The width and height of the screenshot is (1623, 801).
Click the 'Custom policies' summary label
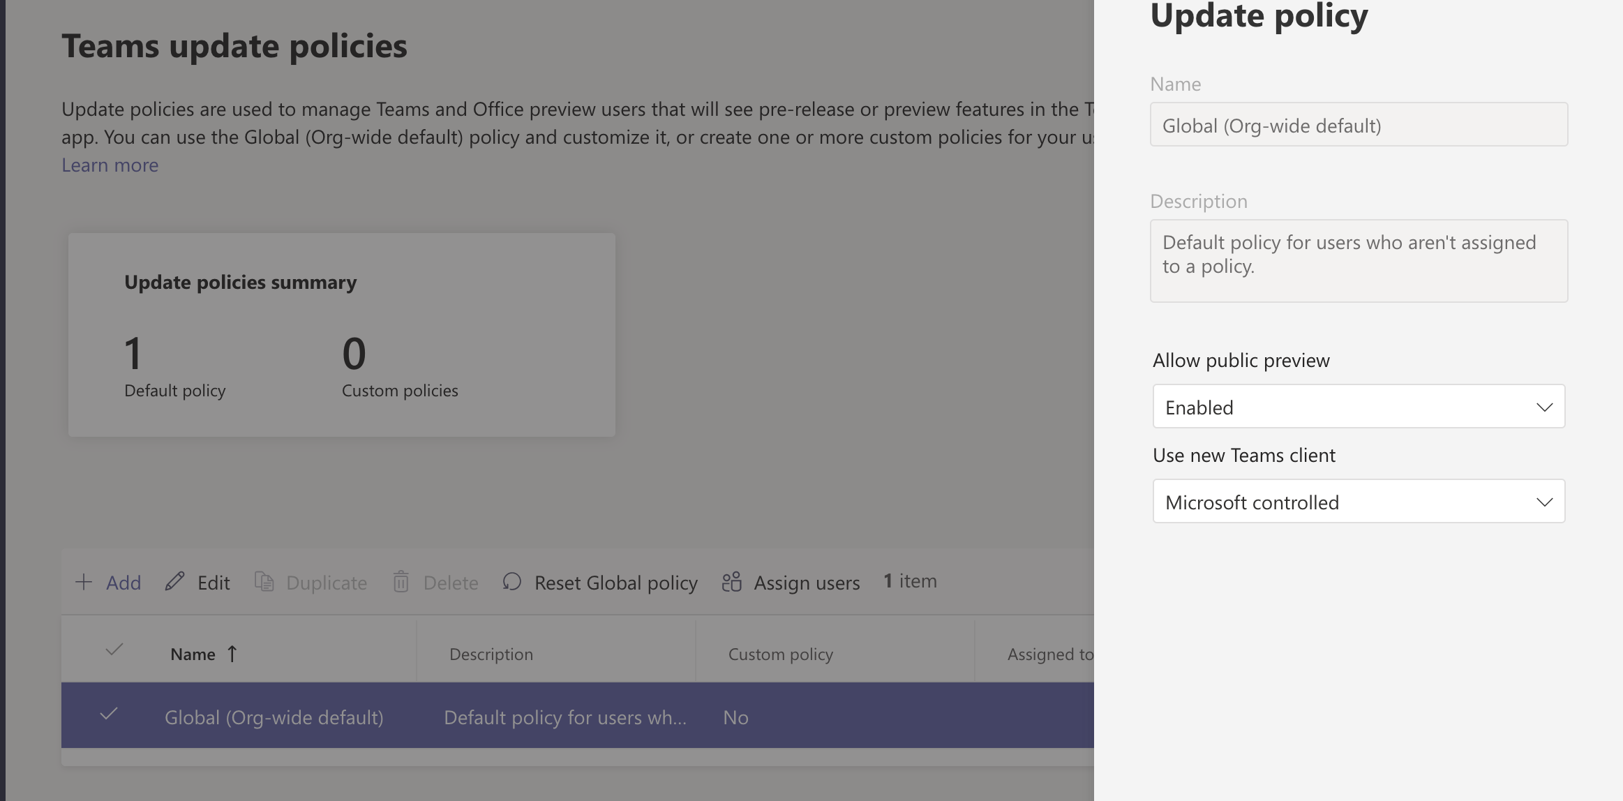tap(400, 391)
